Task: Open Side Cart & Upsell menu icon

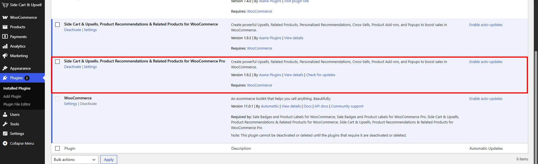Action: (x=5, y=5)
